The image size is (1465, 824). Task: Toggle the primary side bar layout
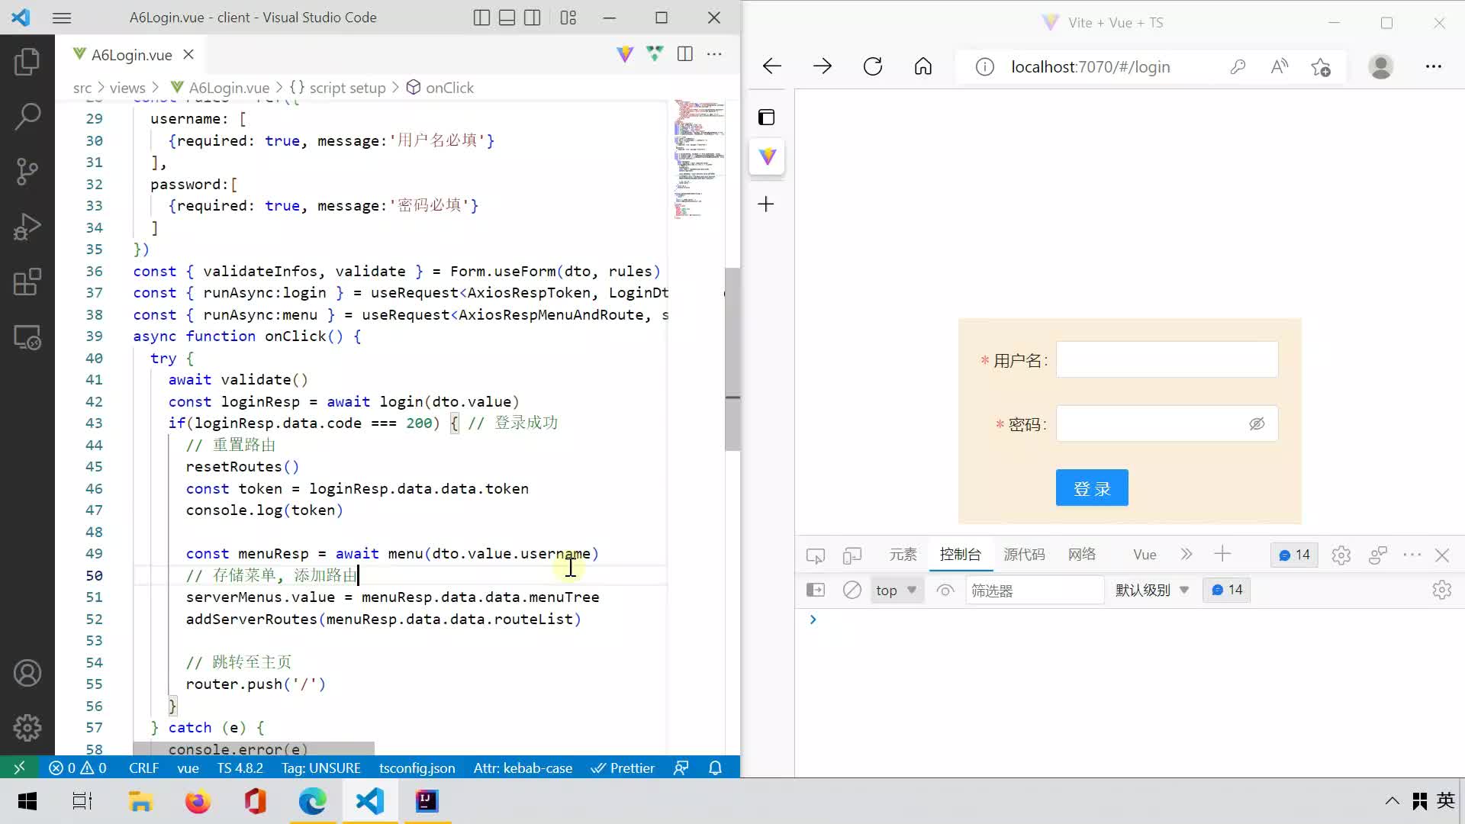(x=481, y=18)
